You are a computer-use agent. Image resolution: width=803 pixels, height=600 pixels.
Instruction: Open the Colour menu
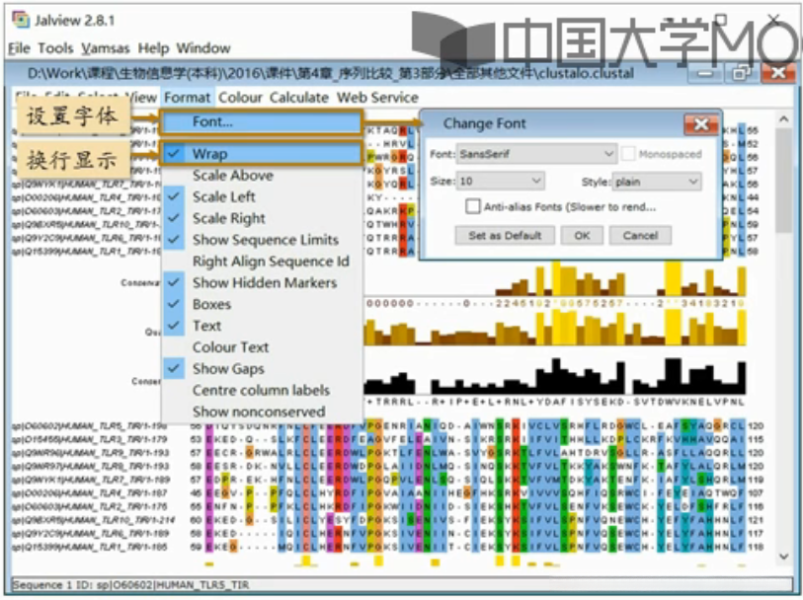(240, 97)
